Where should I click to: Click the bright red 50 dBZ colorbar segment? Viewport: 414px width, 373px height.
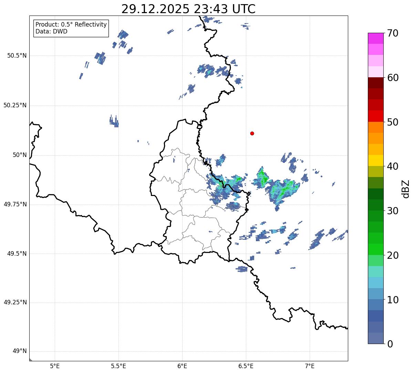tap(376, 116)
